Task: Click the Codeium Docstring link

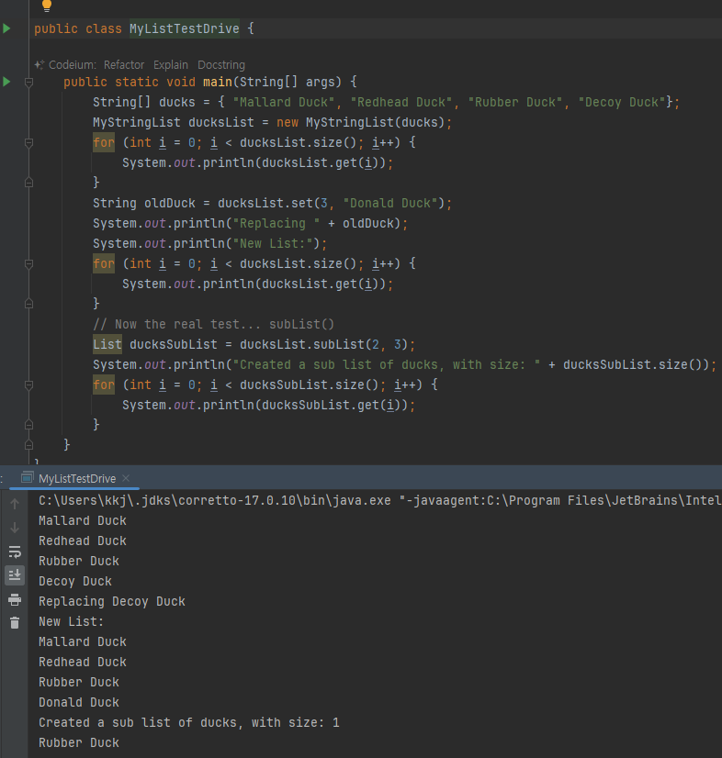Action: coord(221,65)
